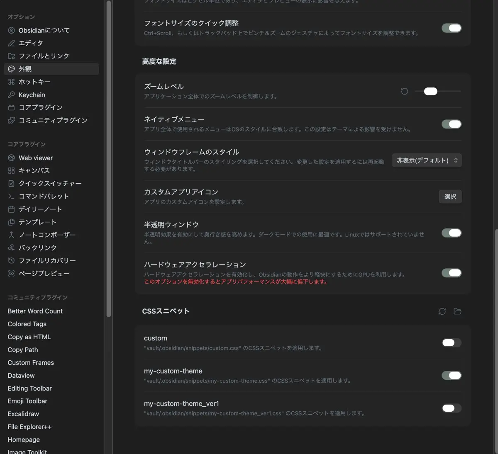The height and width of the screenshot is (454, 498).
Task: Open File Explorer++ plugin settings
Action: [51, 427]
